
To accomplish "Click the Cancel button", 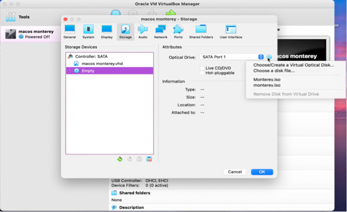I will [235, 172].
